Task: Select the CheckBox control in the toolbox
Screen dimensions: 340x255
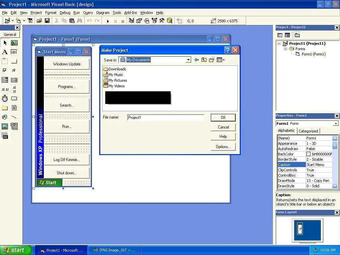Action: pos(5,70)
